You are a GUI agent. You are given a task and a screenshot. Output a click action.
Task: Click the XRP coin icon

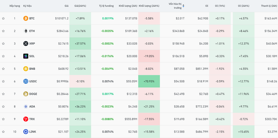[x=26, y=44]
